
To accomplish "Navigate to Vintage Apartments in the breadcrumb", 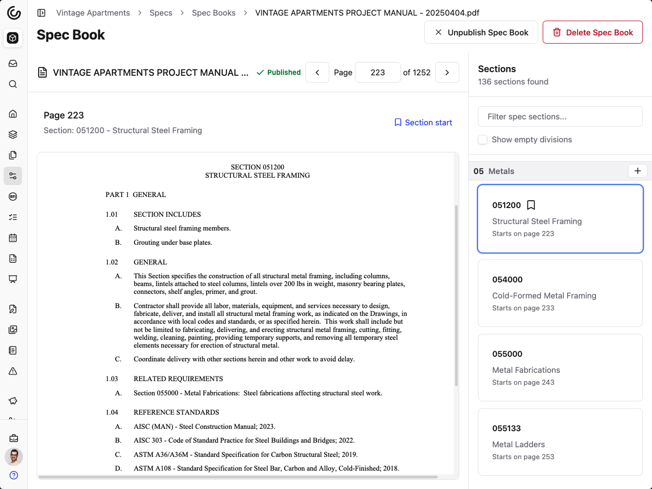I will (x=93, y=12).
